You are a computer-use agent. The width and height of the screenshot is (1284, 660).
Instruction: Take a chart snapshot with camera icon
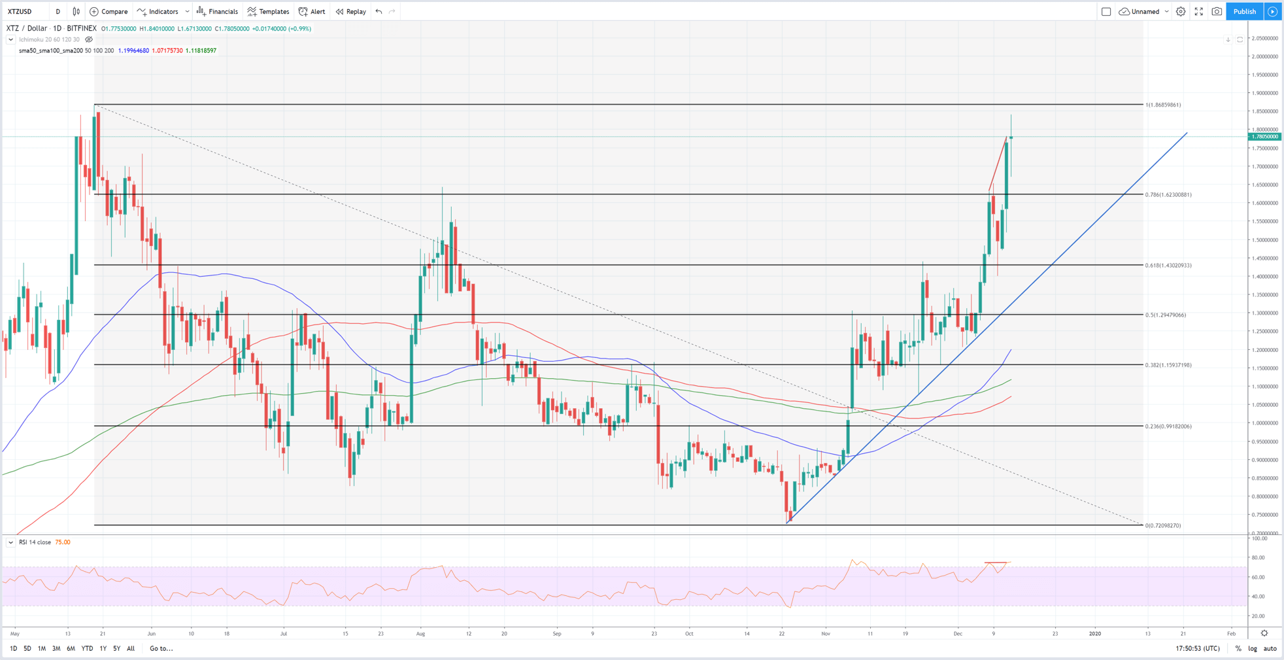(1217, 11)
